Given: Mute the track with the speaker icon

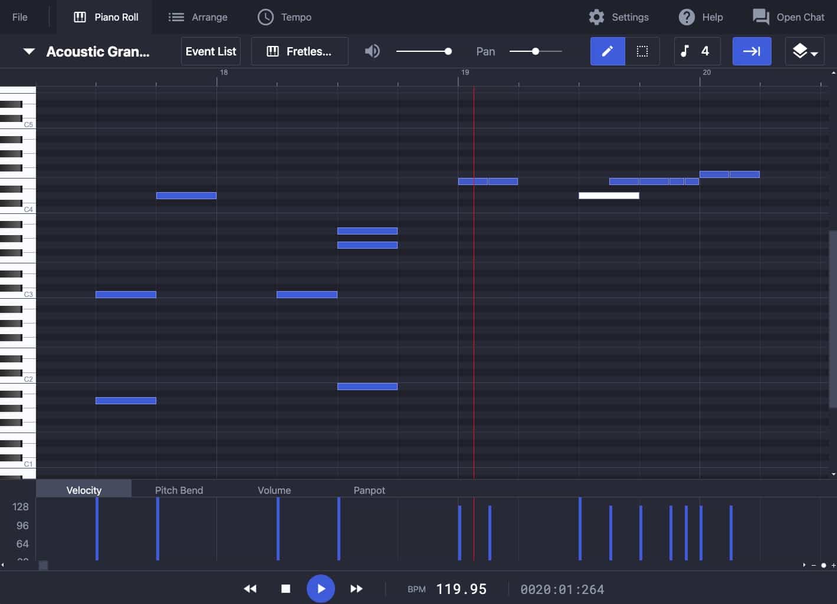Looking at the screenshot, I should coord(372,51).
